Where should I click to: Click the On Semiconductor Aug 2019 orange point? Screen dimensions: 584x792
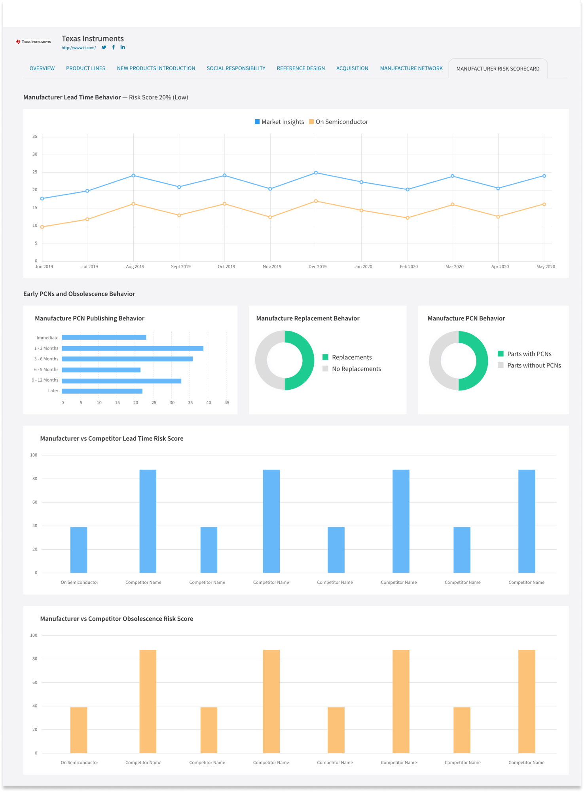pyautogui.click(x=133, y=204)
